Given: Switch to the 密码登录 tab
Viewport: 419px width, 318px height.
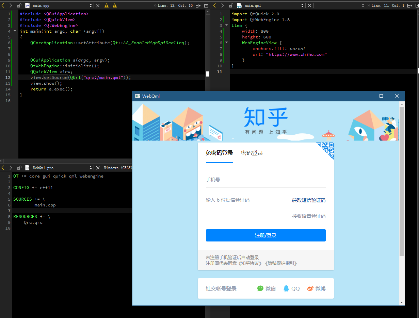Looking at the screenshot, I should (252, 153).
